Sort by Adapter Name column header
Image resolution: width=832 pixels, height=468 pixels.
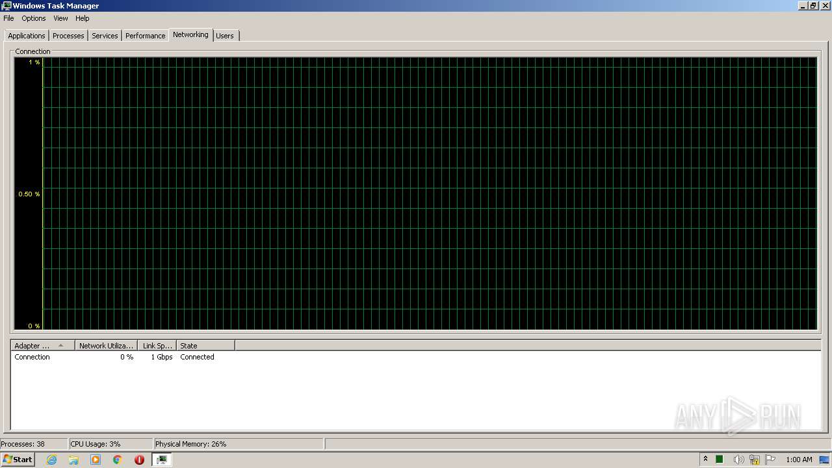[x=43, y=346]
